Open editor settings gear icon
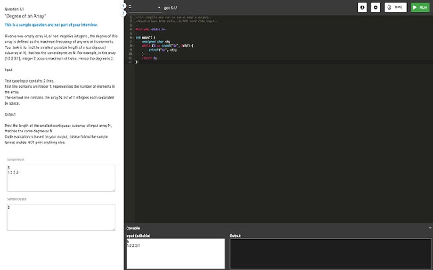Screen dimensions: 433x270 pyautogui.click(x=375, y=8)
